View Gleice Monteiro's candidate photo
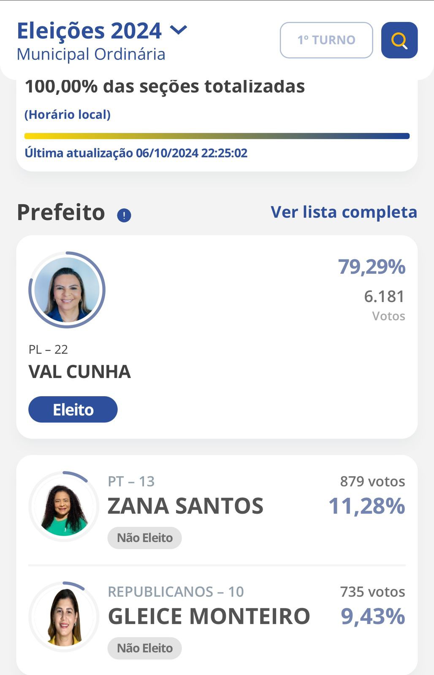The image size is (434, 675). pos(63,617)
